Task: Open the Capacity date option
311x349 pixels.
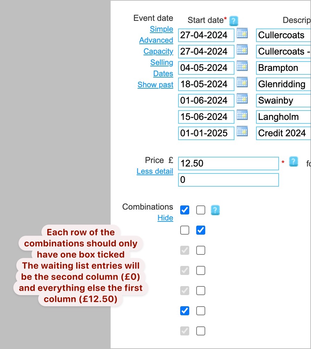Action: (x=158, y=51)
